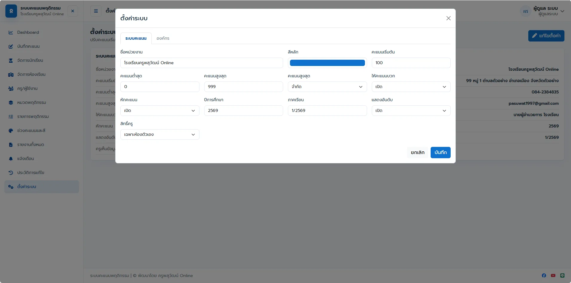Click pasuwat1997@gmail.com text in background
The image size is (571, 283).
coord(533,103)
